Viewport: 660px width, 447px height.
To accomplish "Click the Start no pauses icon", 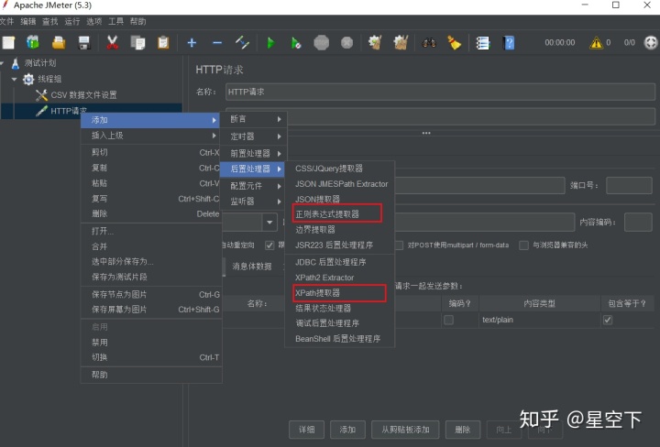I will pos(296,43).
